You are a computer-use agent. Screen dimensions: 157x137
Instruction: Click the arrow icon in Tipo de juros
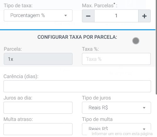pos(144,108)
